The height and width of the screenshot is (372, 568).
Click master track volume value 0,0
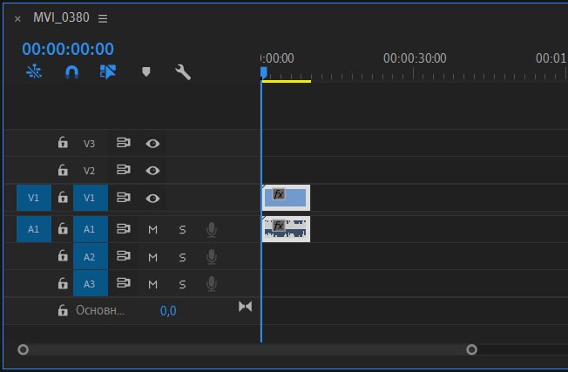[x=168, y=311]
